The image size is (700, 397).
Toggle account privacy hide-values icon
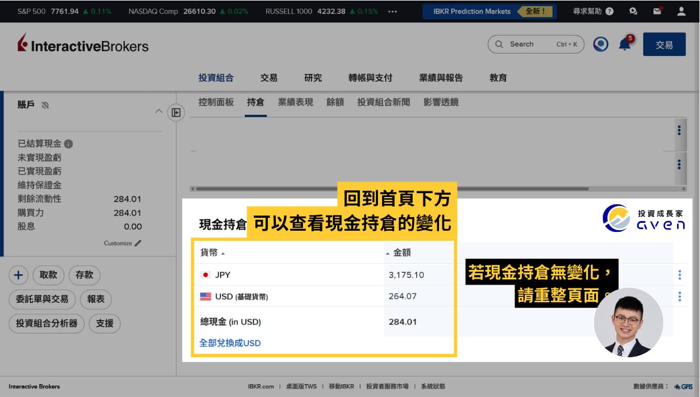coord(45,105)
